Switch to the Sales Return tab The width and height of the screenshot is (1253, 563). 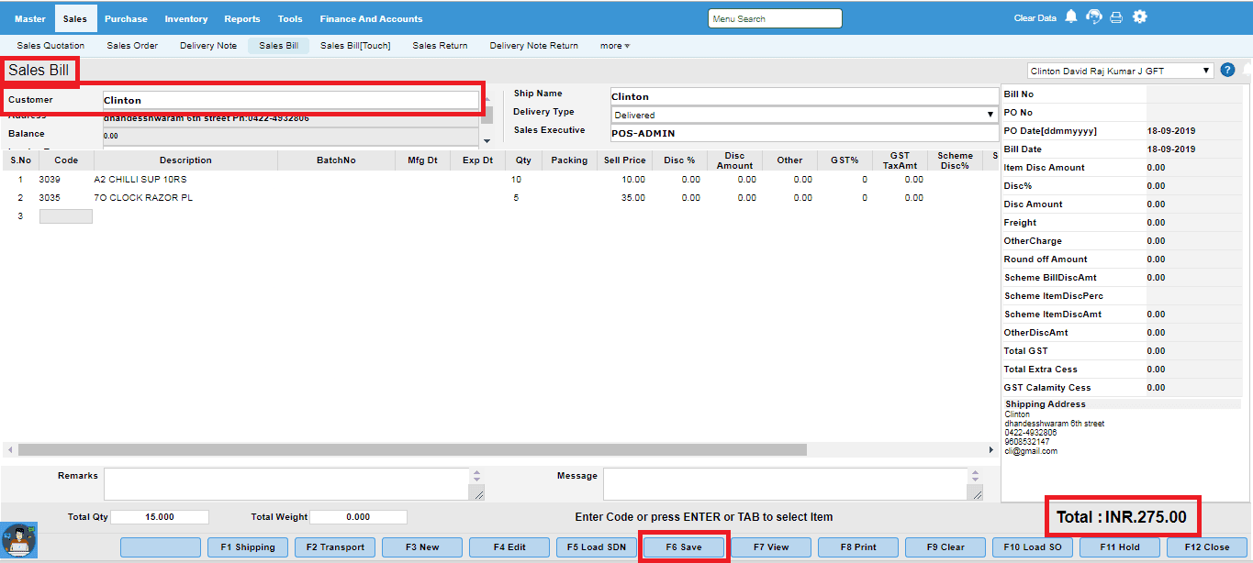(x=440, y=46)
